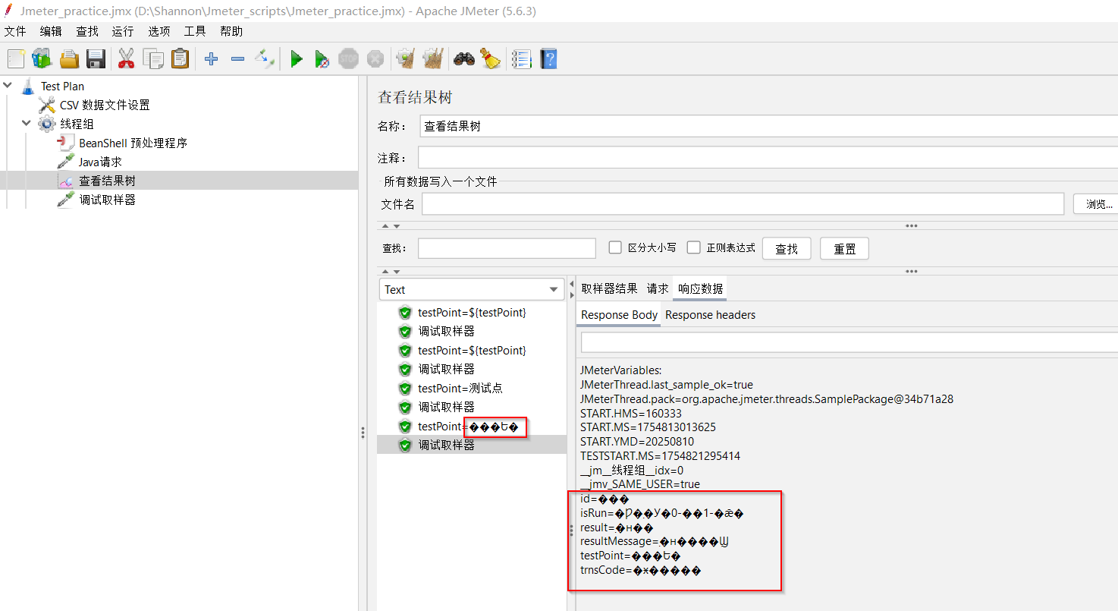Viewport: 1118px width, 611px height.
Task: Click the 查找 search button
Action: pyautogui.click(x=787, y=248)
